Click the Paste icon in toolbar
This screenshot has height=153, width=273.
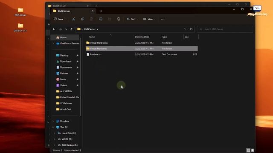point(92,19)
